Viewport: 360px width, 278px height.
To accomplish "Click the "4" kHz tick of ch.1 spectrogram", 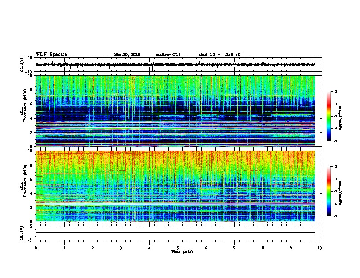I will (x=31, y=119).
